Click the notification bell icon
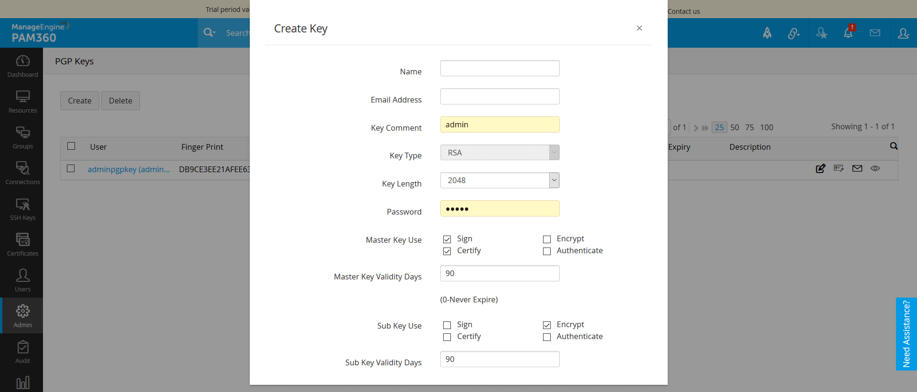Viewport: 917px width, 392px height. click(x=848, y=33)
